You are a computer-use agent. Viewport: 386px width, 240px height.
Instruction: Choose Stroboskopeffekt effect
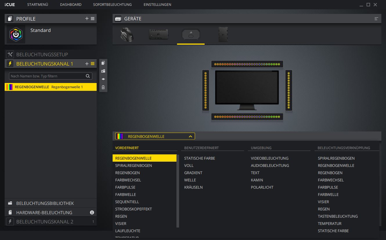[134, 209]
